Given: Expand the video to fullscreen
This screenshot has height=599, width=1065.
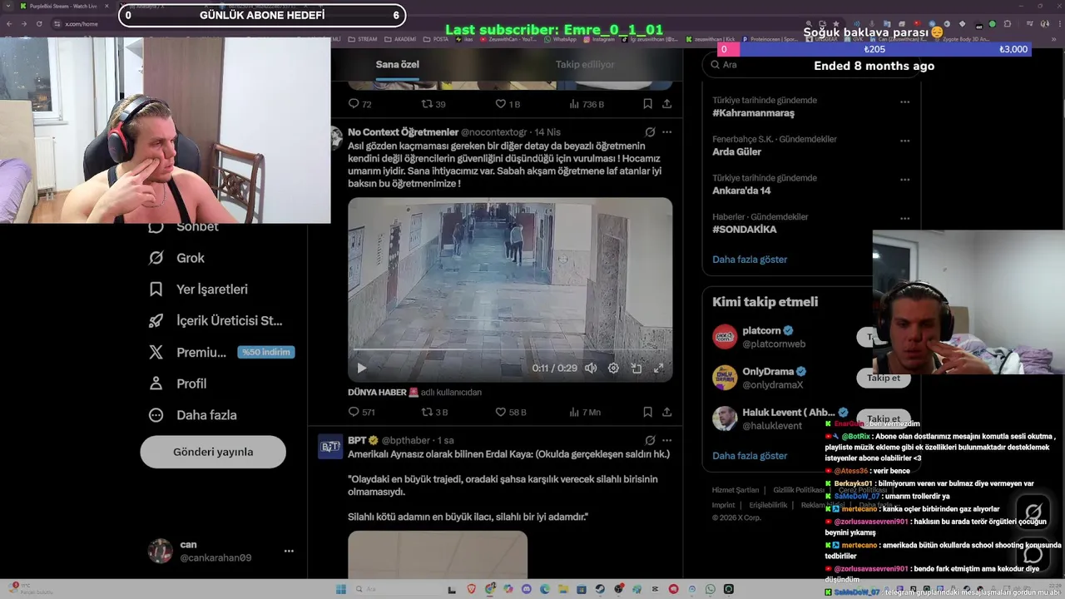Looking at the screenshot, I should coord(659,368).
